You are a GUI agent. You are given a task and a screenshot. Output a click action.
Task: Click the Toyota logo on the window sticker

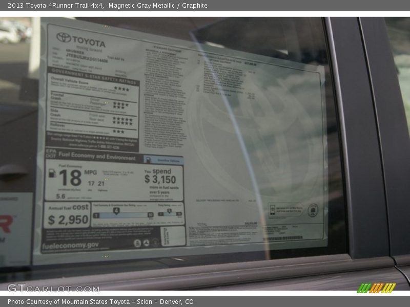coord(63,37)
